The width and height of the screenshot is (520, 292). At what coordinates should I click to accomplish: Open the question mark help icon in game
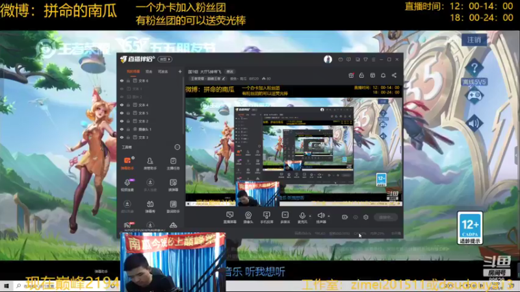click(x=474, y=68)
